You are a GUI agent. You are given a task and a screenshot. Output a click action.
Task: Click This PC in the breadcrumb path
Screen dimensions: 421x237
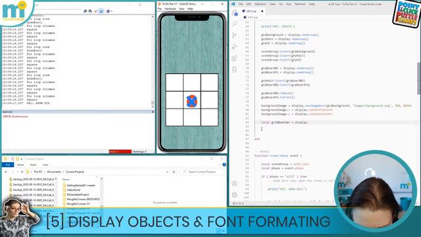(x=38, y=172)
